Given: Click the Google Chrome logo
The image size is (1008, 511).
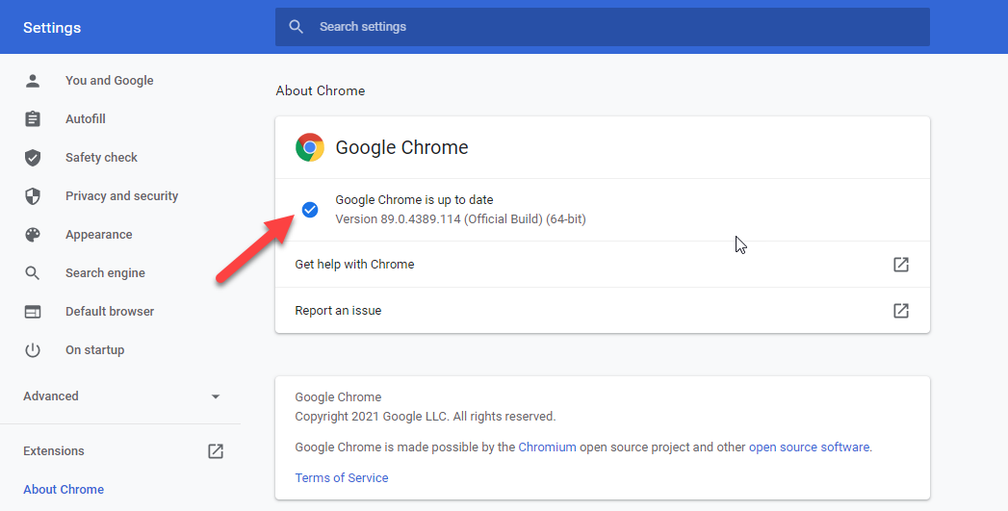Looking at the screenshot, I should (x=310, y=147).
